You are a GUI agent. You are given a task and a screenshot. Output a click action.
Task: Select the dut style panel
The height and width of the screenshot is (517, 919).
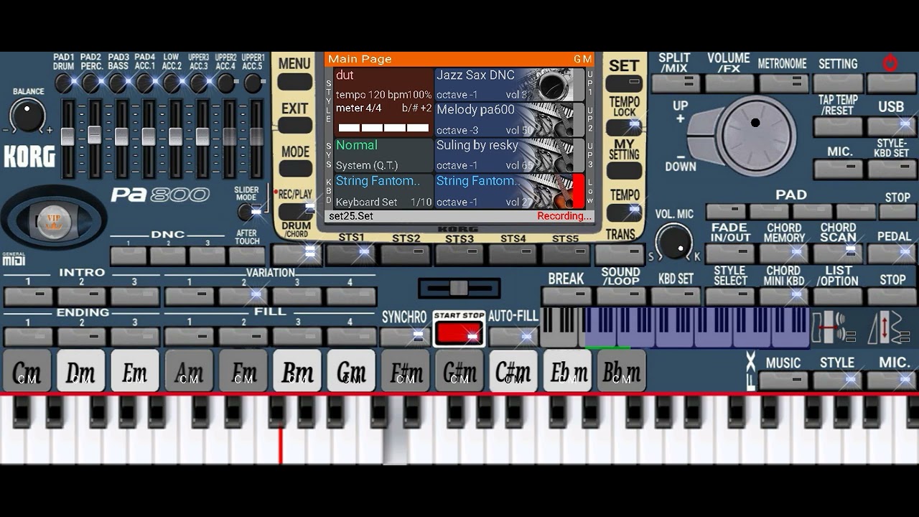(383, 102)
